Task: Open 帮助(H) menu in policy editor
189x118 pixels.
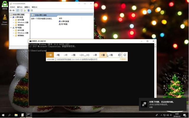Action: tap(35, 7)
